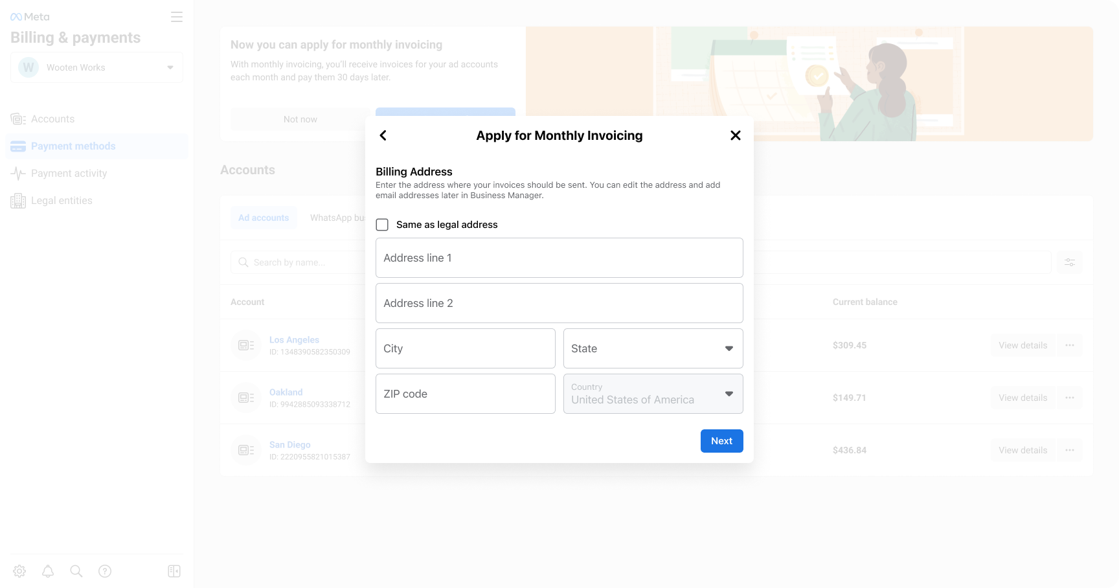
Task: Click the Meta logo
Action: [x=30, y=17]
